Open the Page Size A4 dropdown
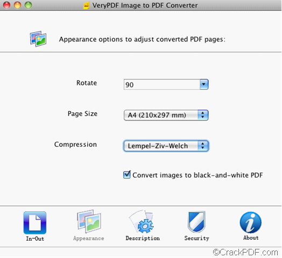 [166, 115]
